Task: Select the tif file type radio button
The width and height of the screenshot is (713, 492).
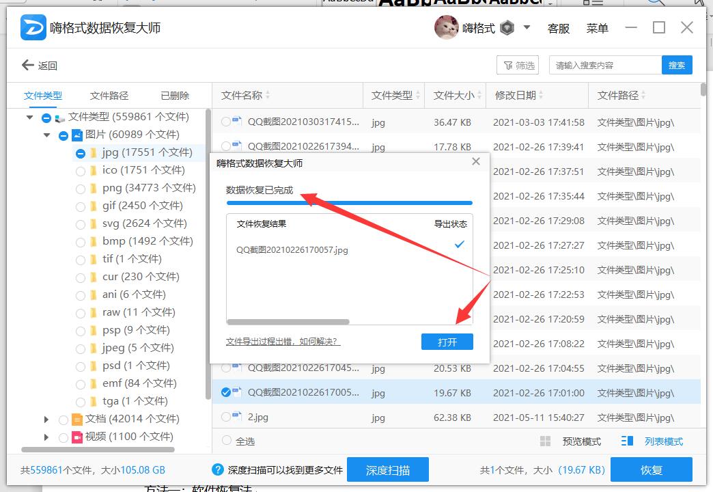Action: (81, 260)
